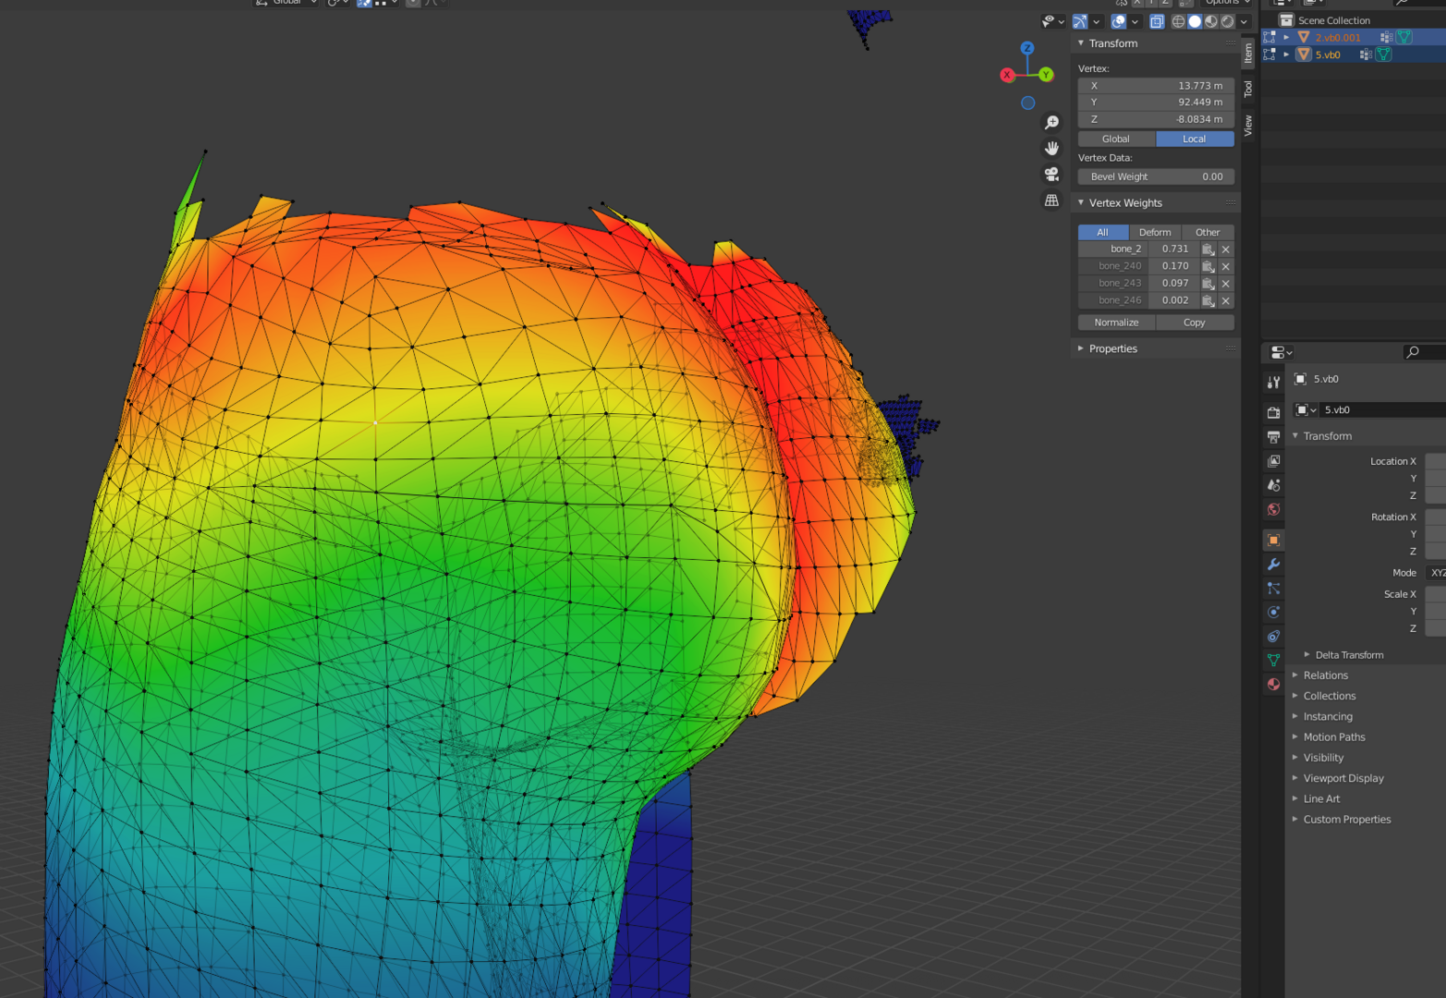Image resolution: width=1446 pixels, height=998 pixels.
Task: Open the Tool sidebar tab
Action: point(1248,89)
